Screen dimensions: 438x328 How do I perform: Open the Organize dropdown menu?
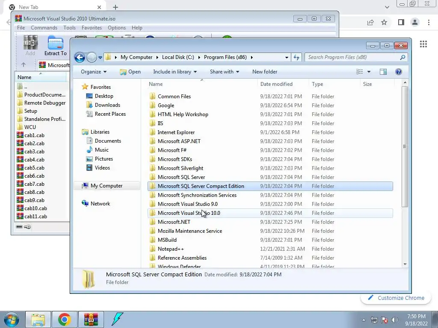(94, 72)
